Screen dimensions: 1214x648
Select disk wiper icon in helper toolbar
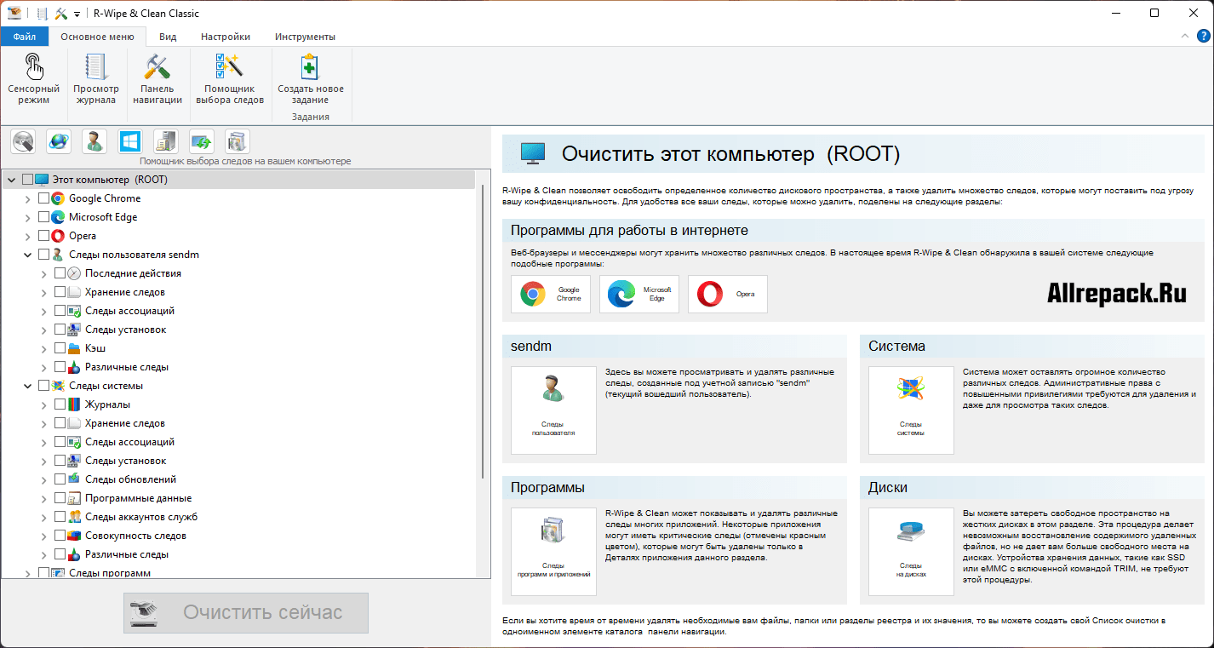pos(23,140)
